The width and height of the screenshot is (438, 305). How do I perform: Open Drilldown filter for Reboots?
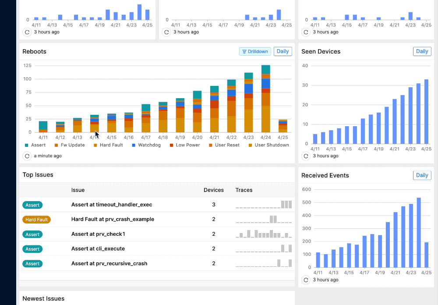tap(255, 51)
